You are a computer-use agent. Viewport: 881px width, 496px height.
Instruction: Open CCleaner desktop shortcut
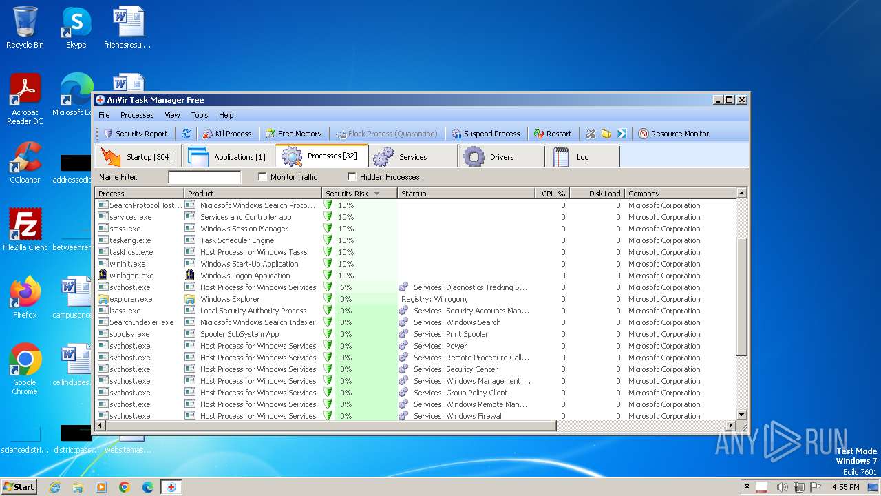tap(25, 163)
